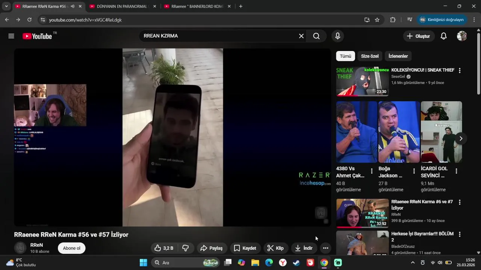This screenshot has width=481, height=270.
Task: Open options for Boğa Jackson short
Action: (x=414, y=171)
